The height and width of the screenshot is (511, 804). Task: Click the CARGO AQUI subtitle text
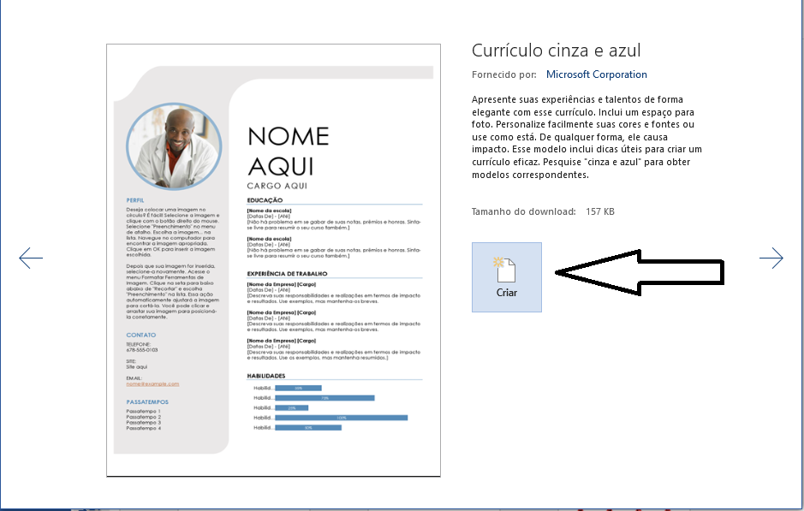tap(277, 186)
